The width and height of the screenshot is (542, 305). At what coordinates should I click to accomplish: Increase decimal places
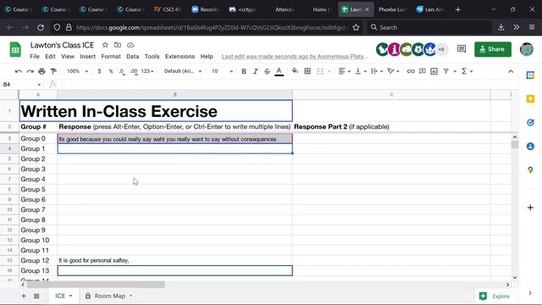pyautogui.click(x=134, y=71)
